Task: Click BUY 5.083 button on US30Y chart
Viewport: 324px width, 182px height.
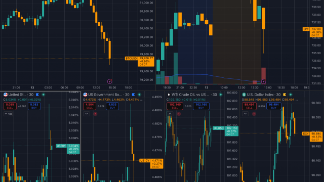Action: click(34, 106)
